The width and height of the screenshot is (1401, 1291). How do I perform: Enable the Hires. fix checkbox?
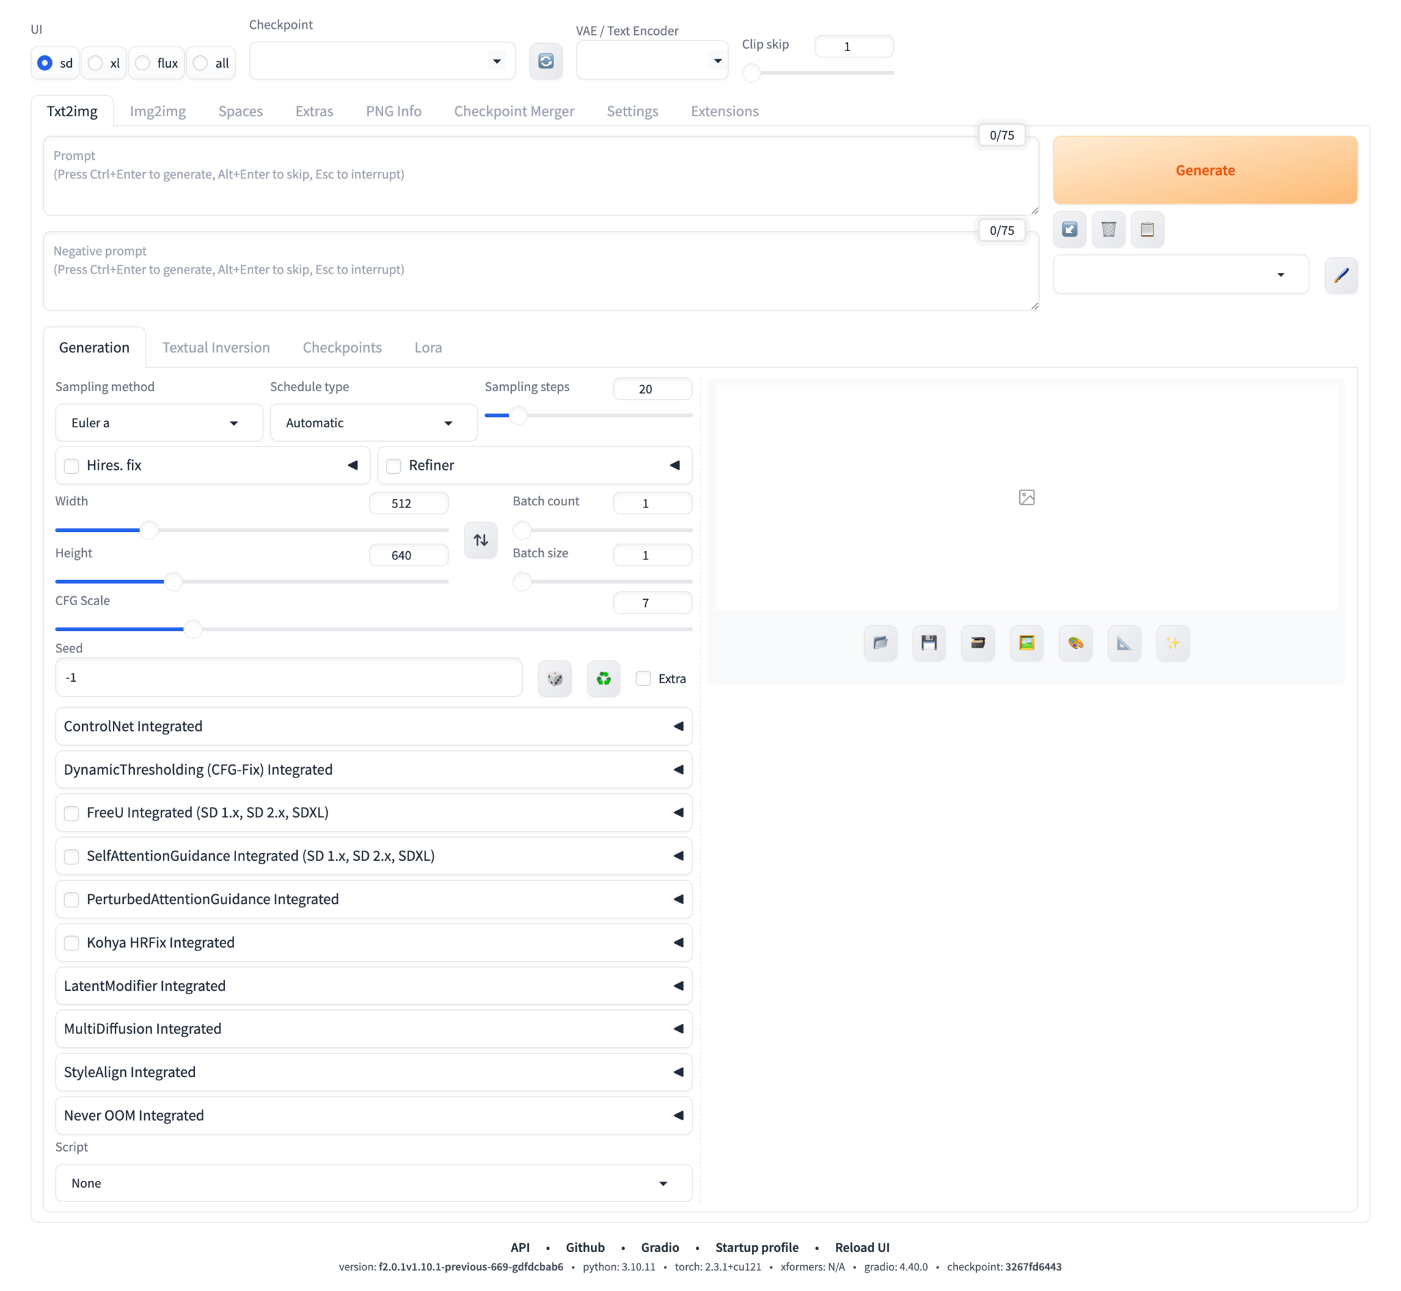click(71, 466)
